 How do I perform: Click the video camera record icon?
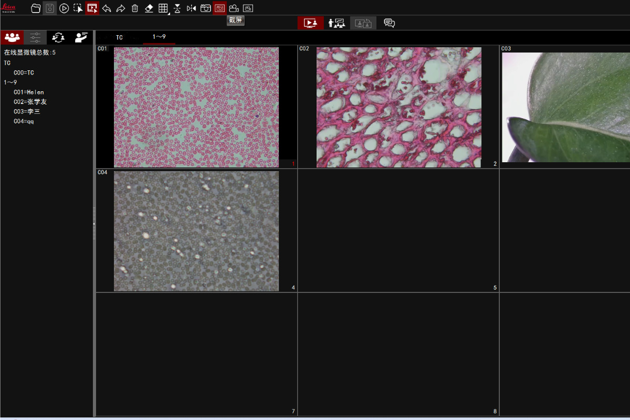tap(234, 8)
